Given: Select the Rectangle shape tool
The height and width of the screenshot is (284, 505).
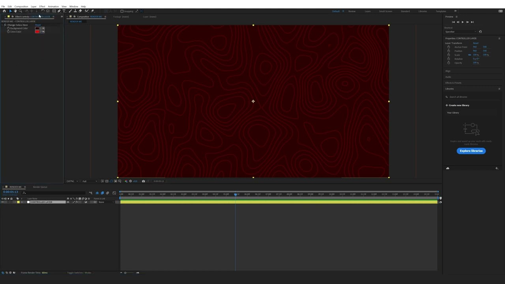Looking at the screenshot, I should click(54, 11).
